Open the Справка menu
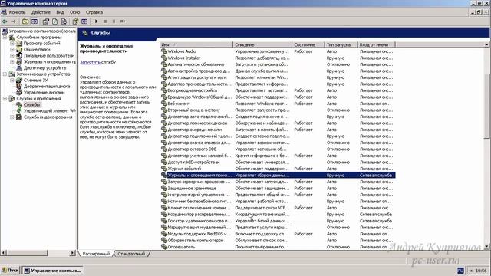The image size is (491, 276). click(x=94, y=12)
